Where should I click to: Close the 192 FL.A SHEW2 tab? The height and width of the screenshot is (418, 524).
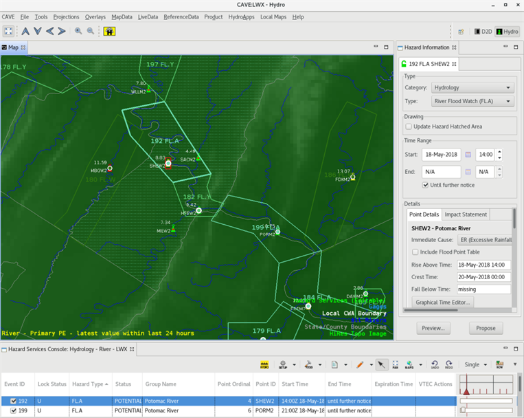(x=454, y=64)
